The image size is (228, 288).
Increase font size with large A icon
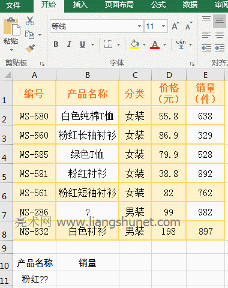point(175,26)
